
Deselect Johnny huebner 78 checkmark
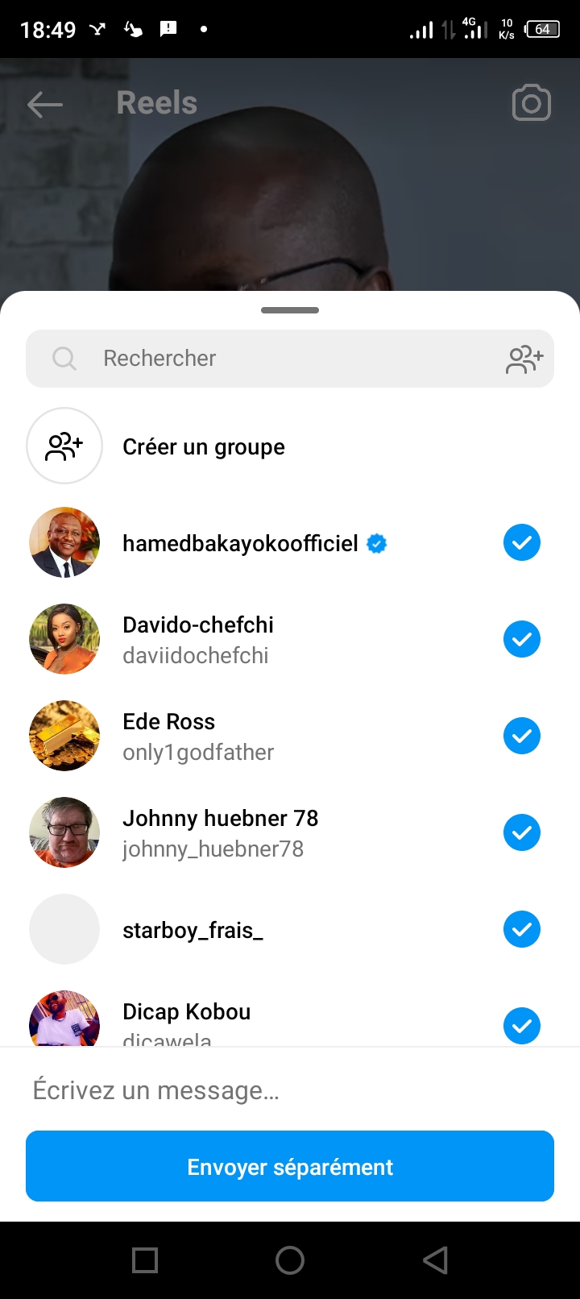521,832
